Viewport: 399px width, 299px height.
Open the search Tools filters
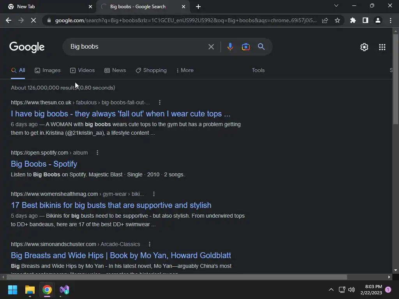point(258,70)
